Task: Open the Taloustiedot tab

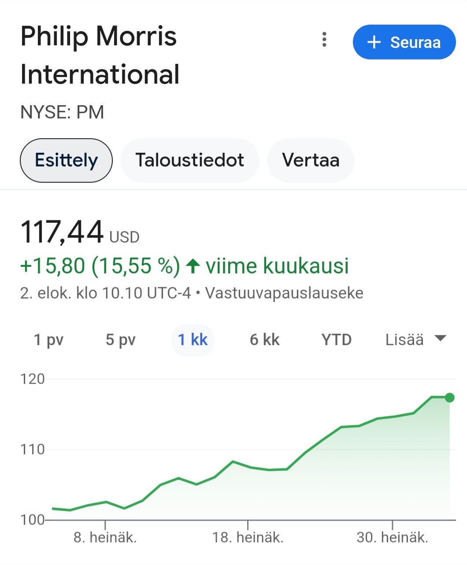Action: pyautogui.click(x=190, y=160)
